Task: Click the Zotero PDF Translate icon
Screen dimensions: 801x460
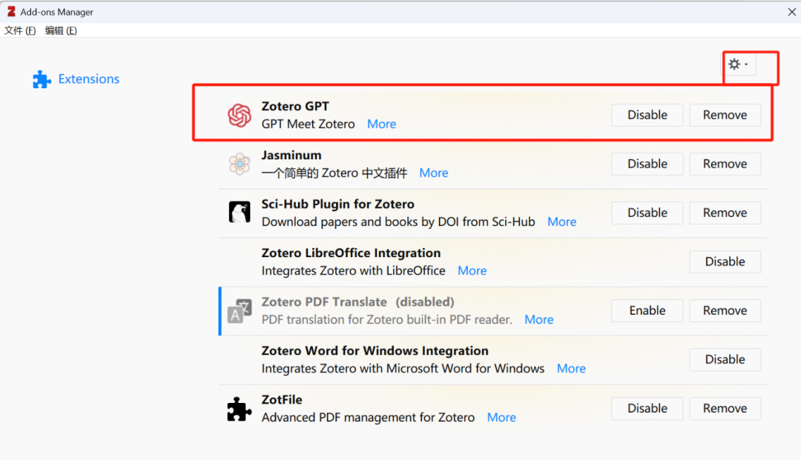Action: pyautogui.click(x=239, y=310)
